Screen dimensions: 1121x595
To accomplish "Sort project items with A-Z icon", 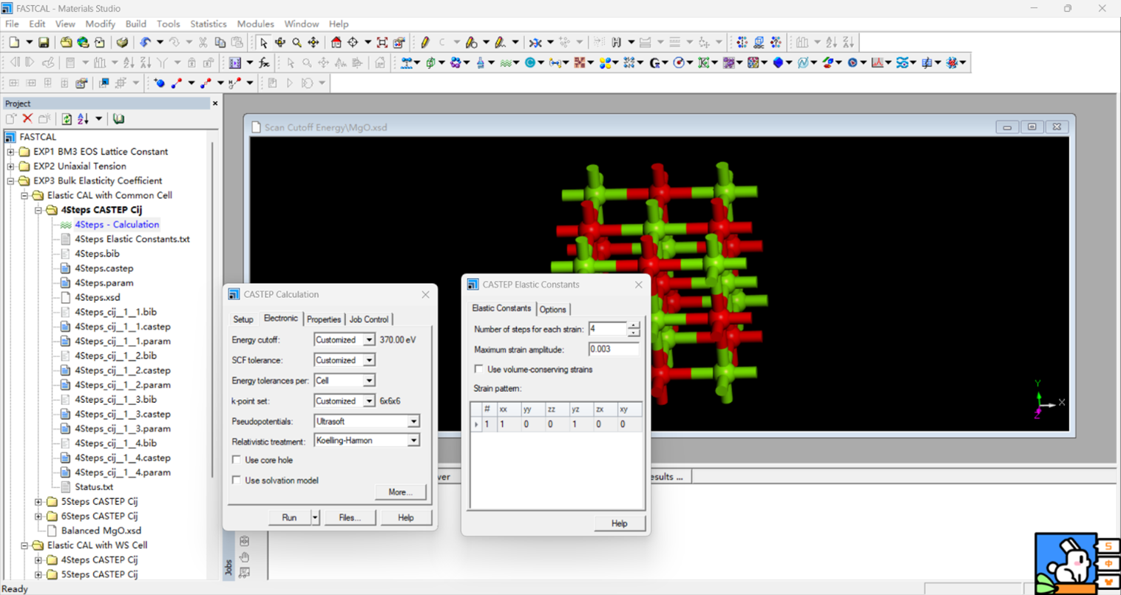I will coord(83,119).
